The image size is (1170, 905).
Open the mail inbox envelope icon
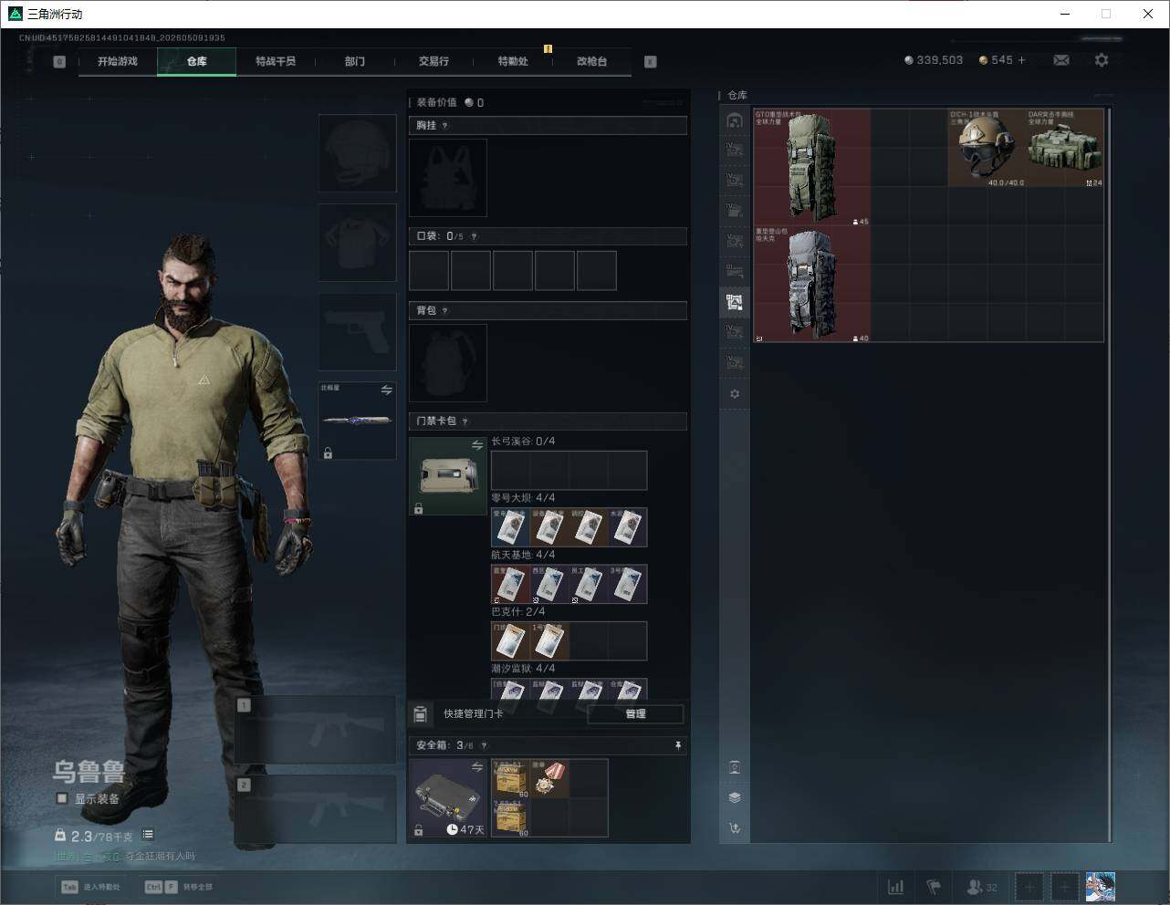click(1061, 60)
